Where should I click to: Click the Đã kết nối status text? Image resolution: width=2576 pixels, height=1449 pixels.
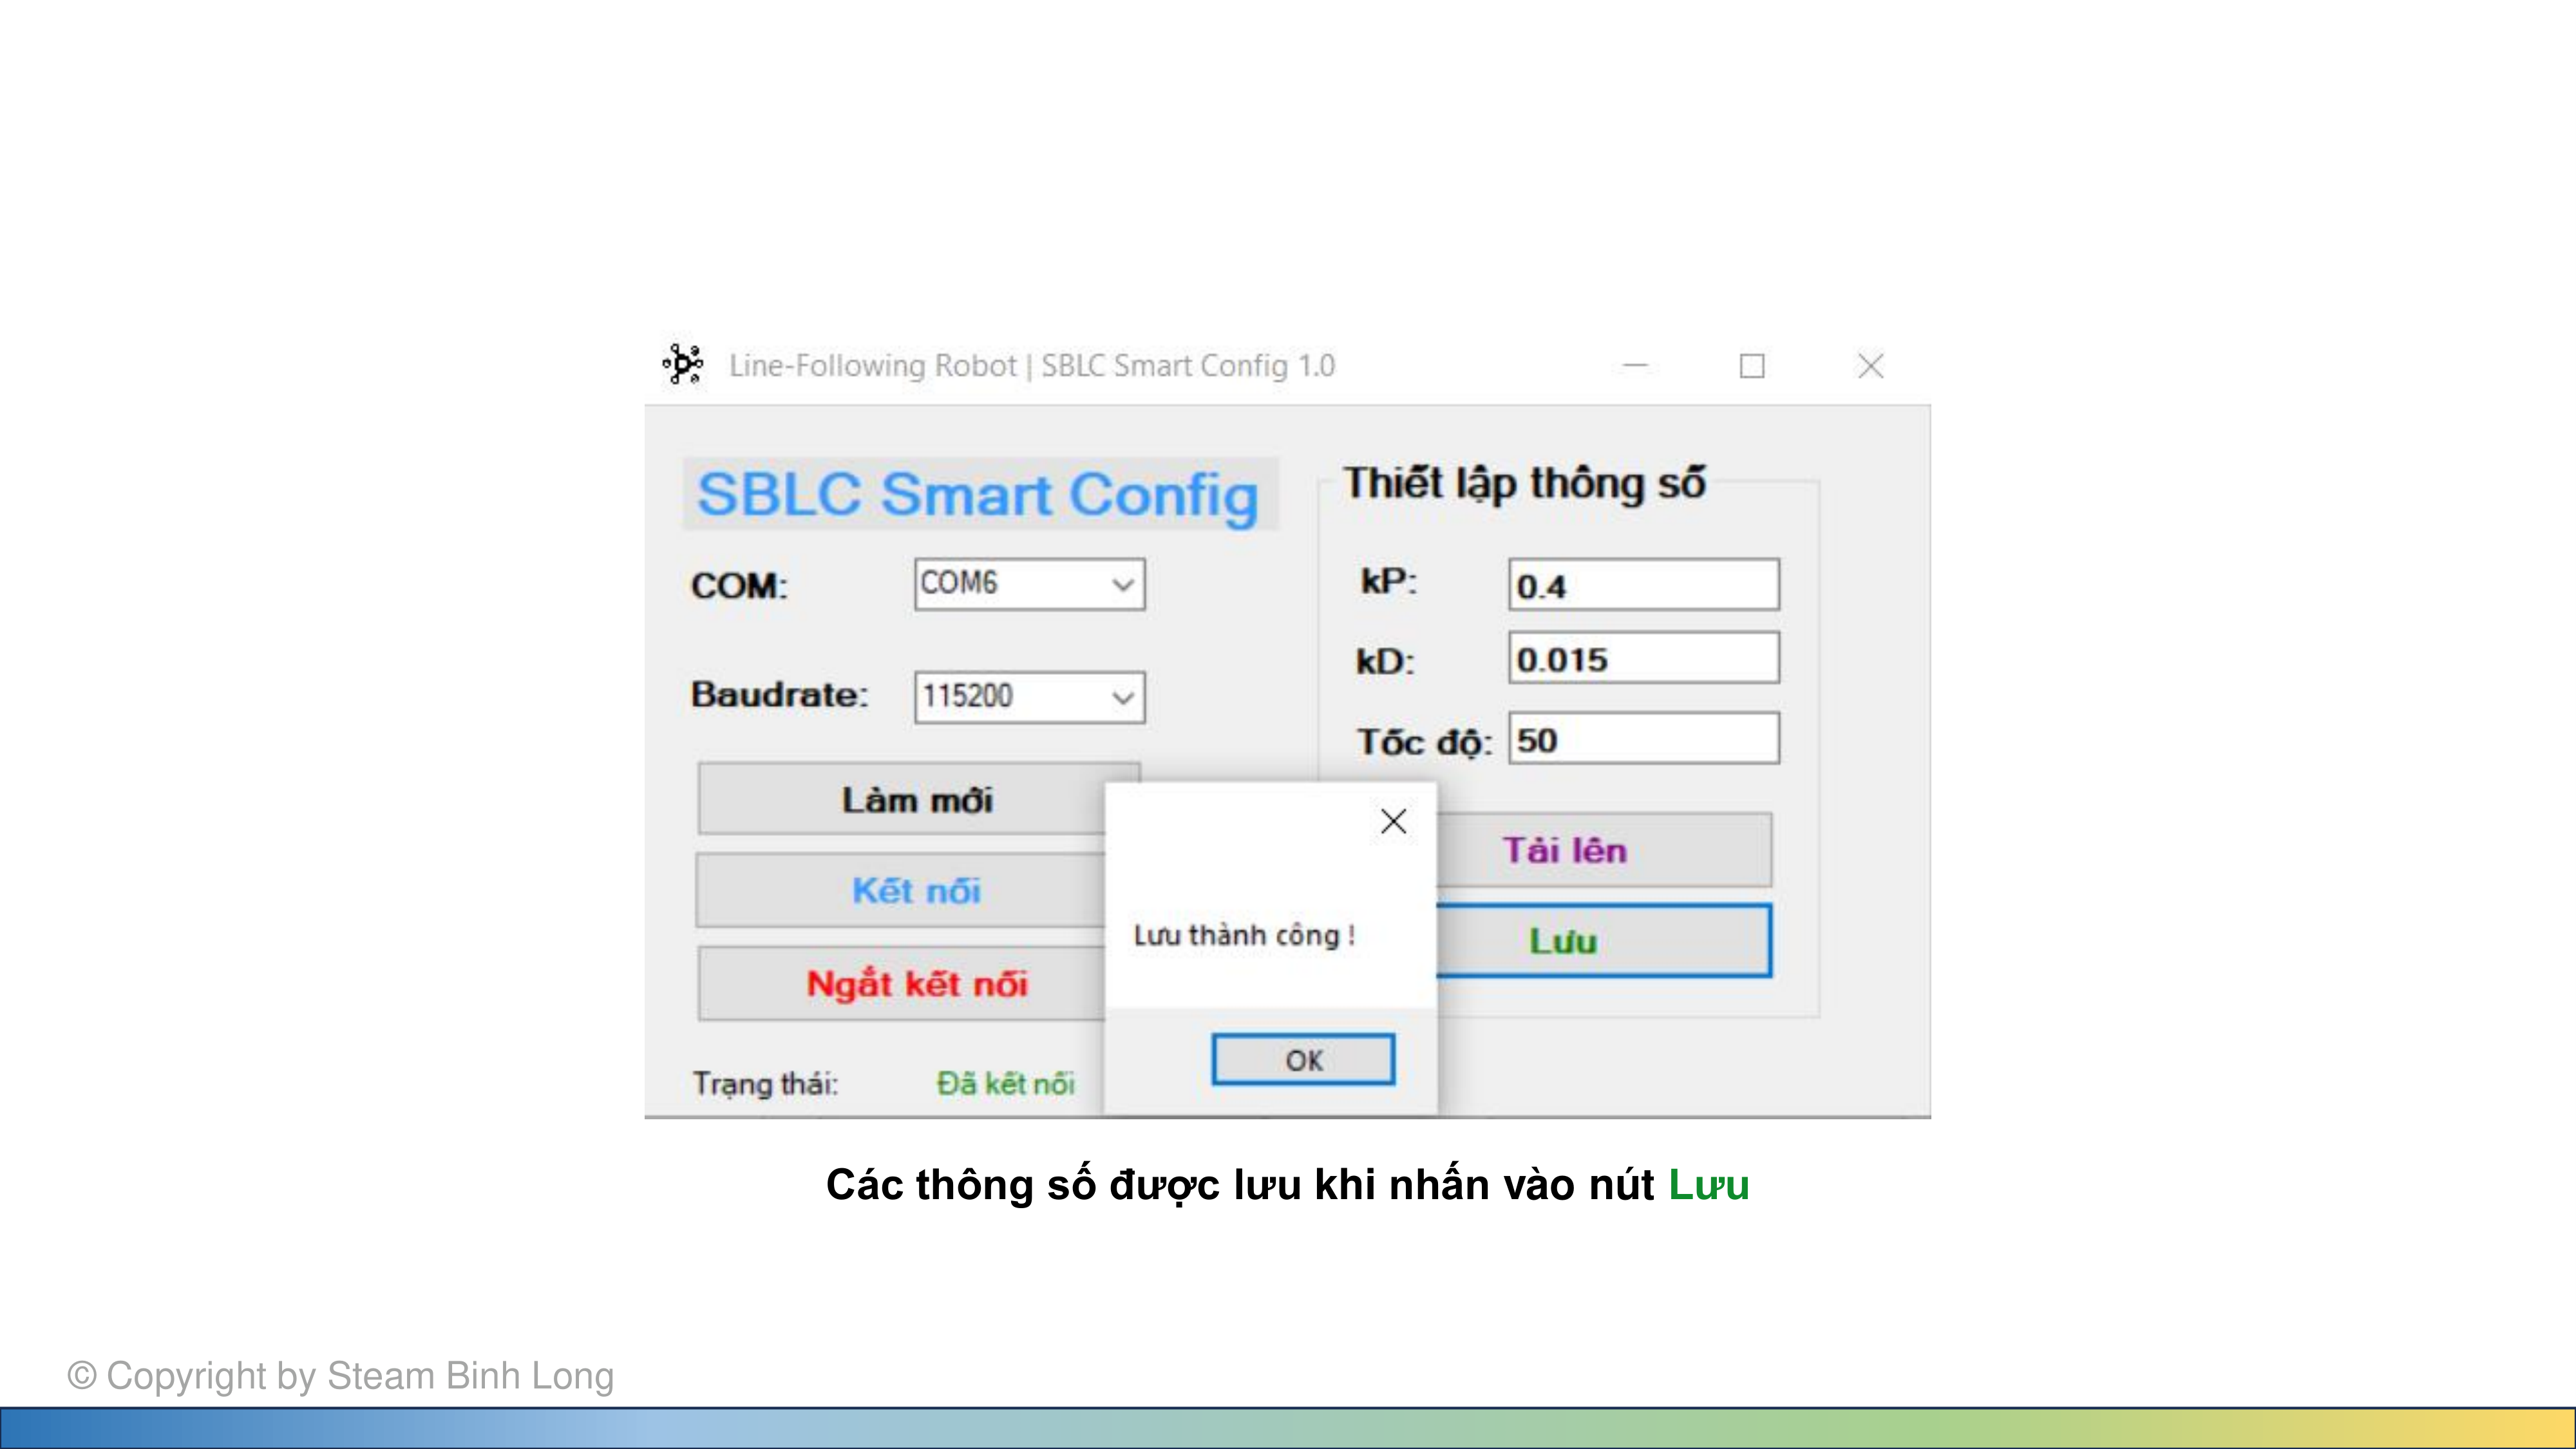[1005, 1083]
